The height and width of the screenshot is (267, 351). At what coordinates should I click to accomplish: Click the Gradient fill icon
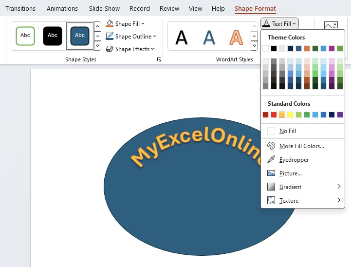click(x=271, y=187)
